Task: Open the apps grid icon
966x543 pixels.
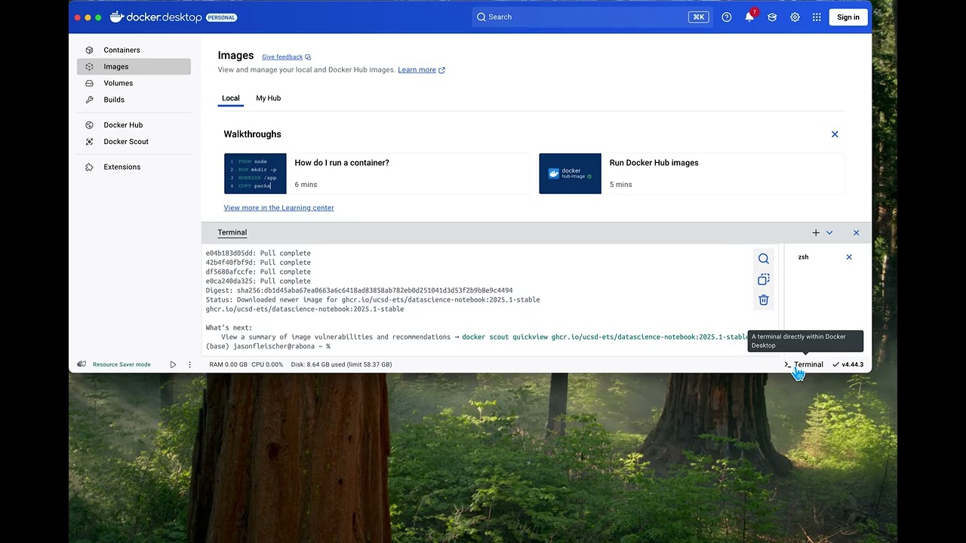Action: [817, 17]
